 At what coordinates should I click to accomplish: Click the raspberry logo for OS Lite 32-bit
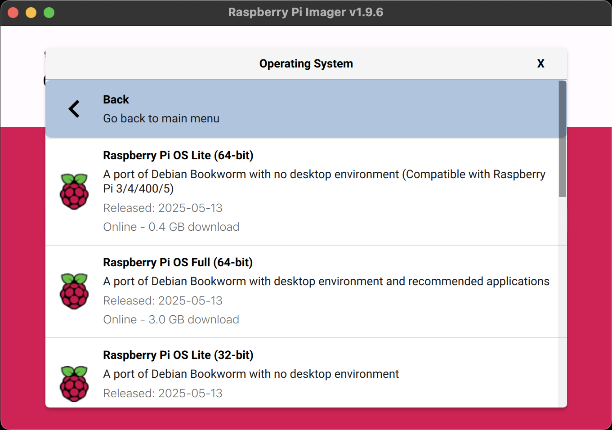coord(74,384)
